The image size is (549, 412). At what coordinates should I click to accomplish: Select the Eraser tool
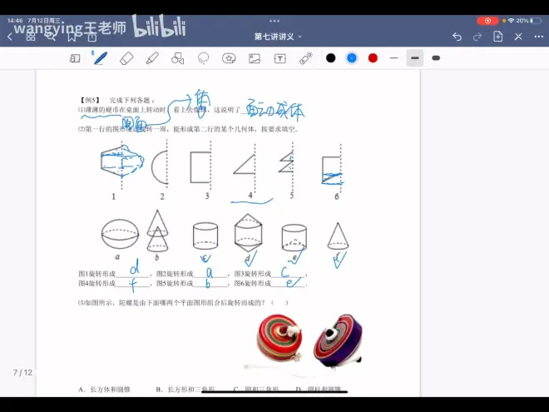pyautogui.click(x=126, y=58)
